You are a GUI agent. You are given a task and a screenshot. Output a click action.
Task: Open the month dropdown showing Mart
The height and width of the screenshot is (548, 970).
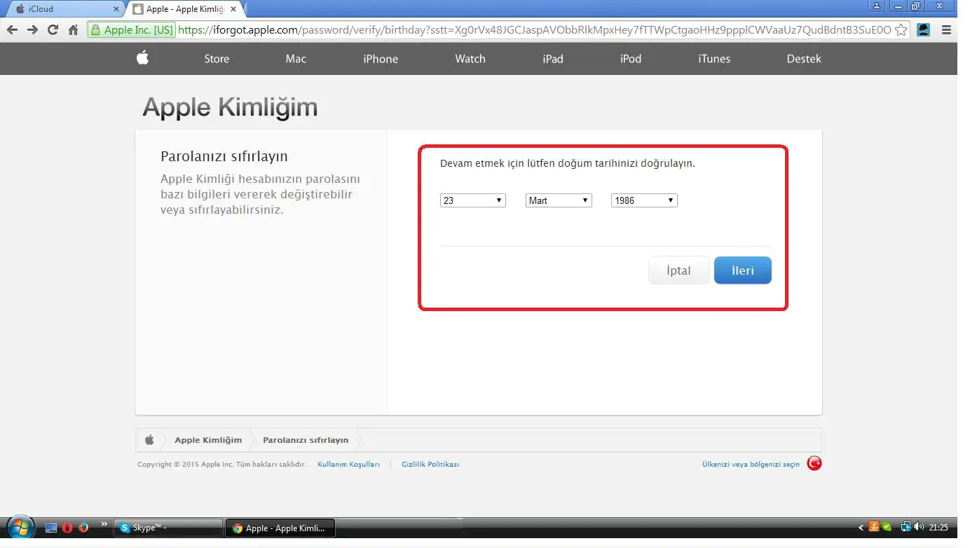pos(558,200)
